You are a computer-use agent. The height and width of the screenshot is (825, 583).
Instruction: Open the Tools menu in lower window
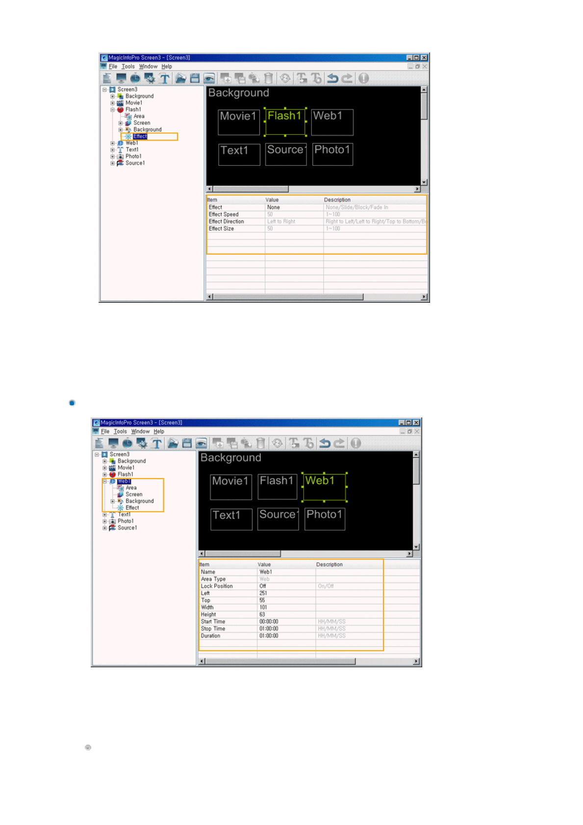point(120,432)
